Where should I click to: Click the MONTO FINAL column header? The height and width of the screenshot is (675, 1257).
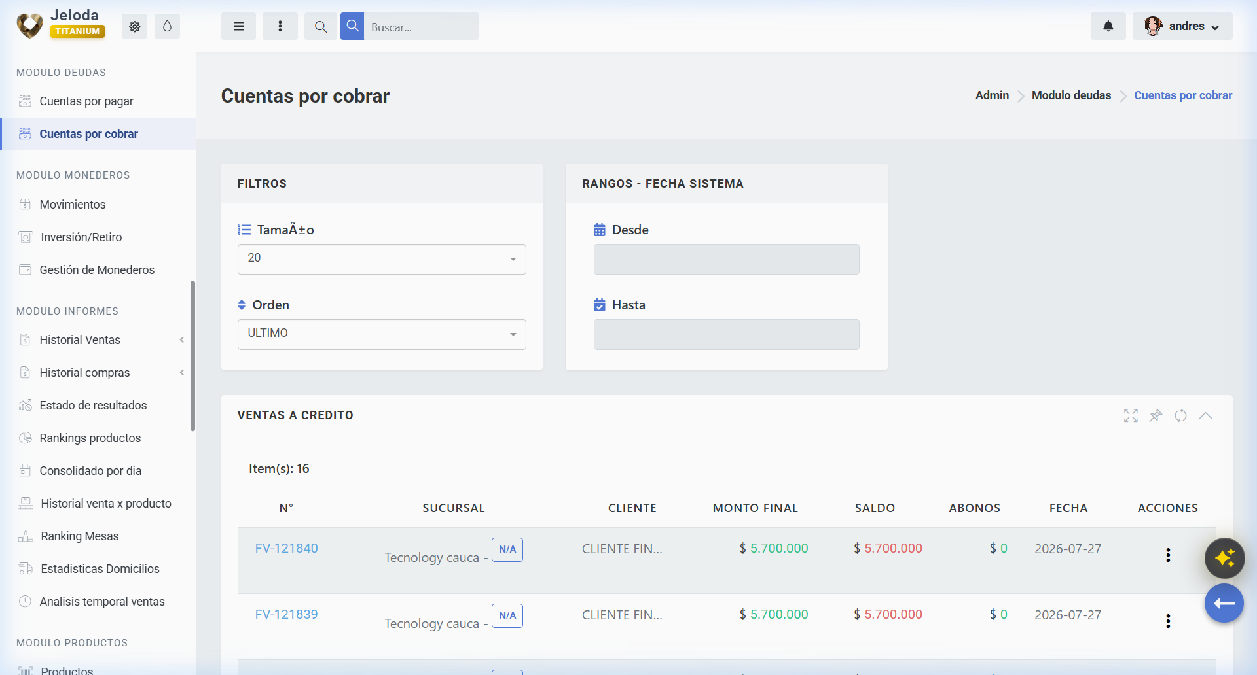click(755, 508)
